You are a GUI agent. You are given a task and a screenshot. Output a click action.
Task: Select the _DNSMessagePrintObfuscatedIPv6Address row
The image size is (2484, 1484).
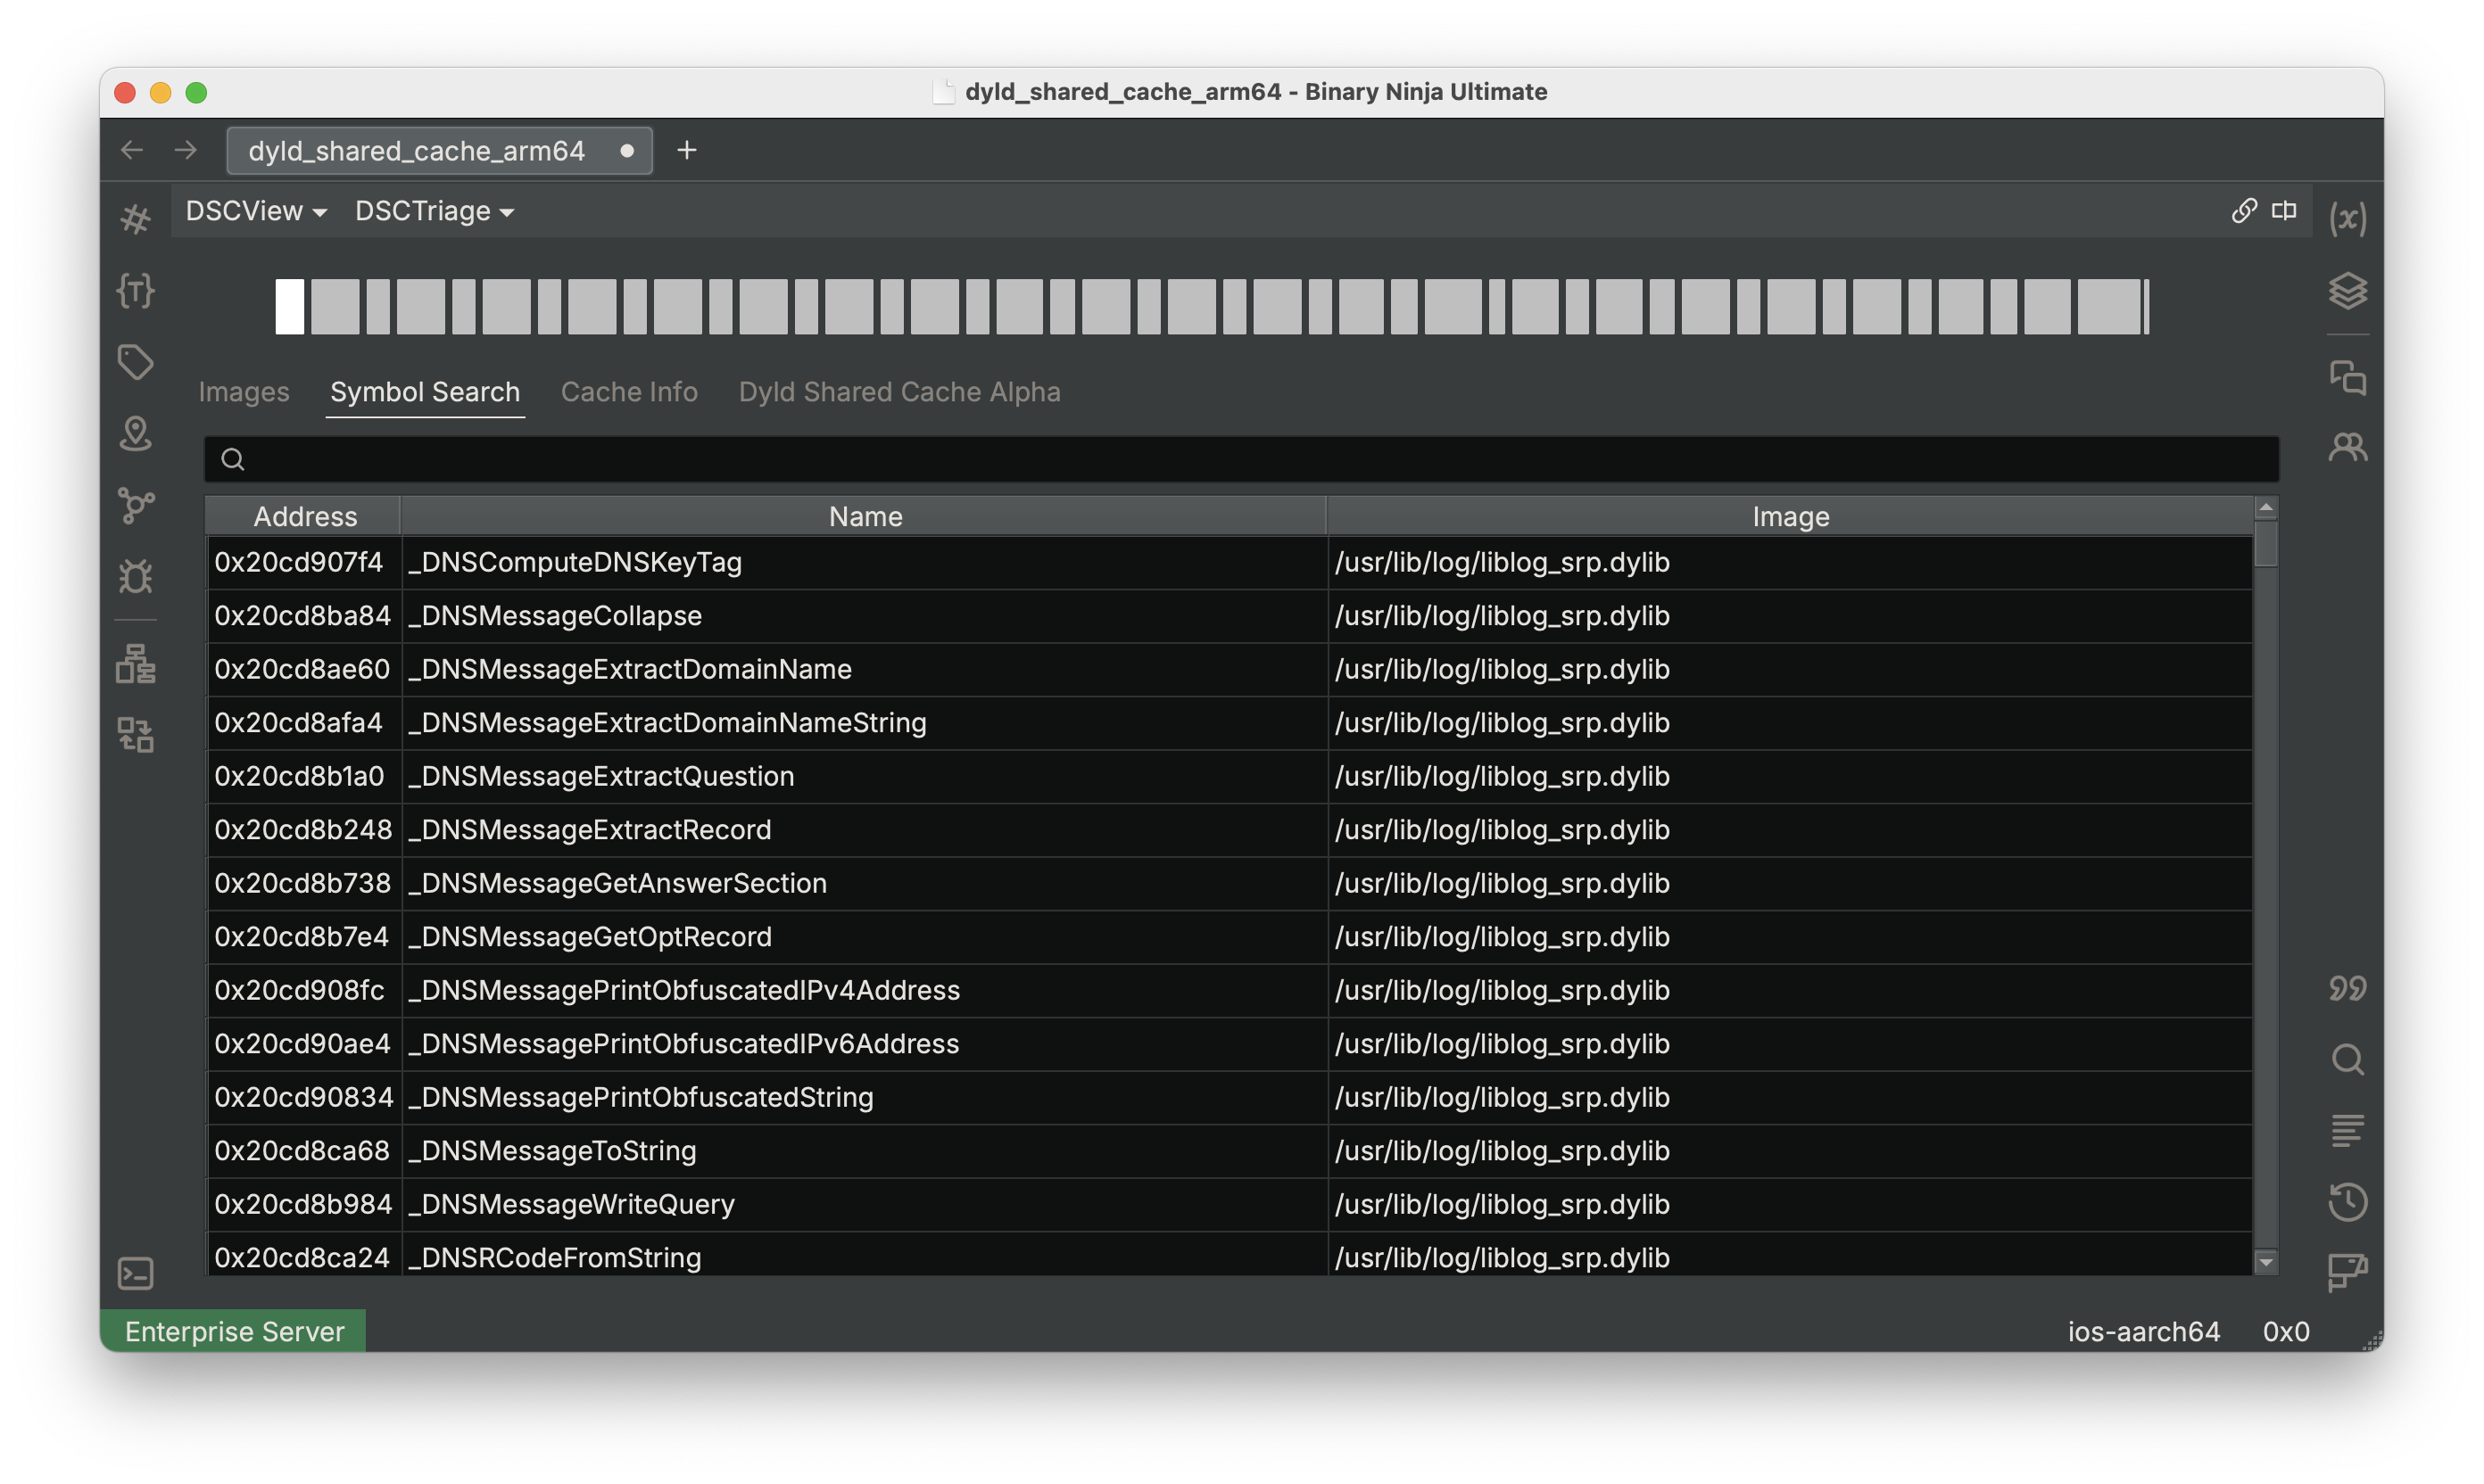[x=1229, y=1044]
